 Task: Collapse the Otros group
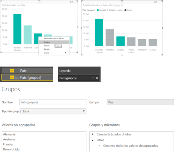[x=93, y=140]
